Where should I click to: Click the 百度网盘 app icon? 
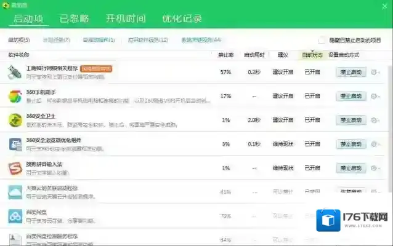15,216
